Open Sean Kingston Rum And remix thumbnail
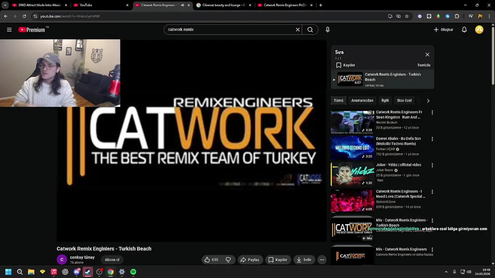The image size is (495, 278). (352, 122)
